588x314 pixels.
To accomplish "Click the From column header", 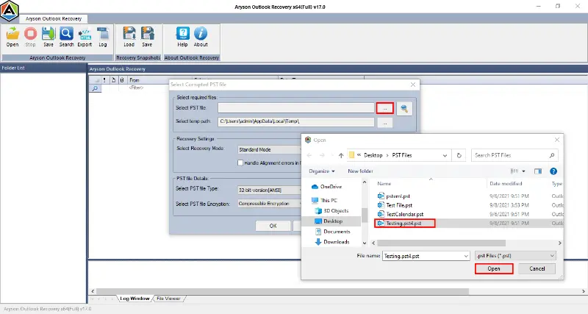I will [x=135, y=80].
